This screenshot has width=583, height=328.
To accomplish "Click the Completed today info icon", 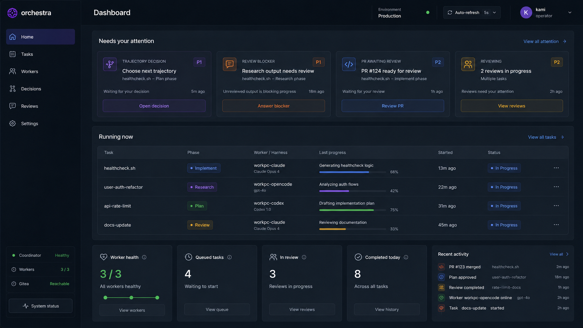I will pos(406,257).
